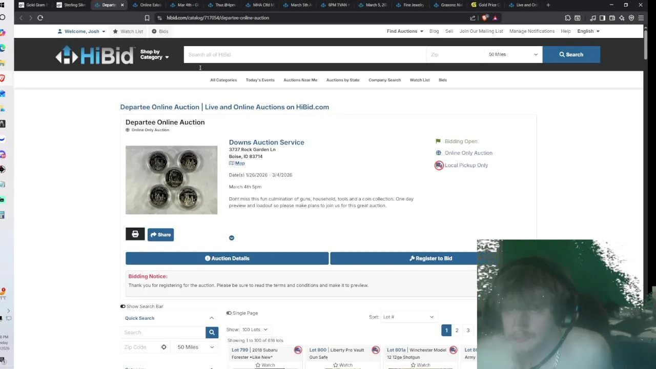Open the browser Extensions puzzle icon
The image size is (656, 369).
pyautogui.click(x=568, y=18)
